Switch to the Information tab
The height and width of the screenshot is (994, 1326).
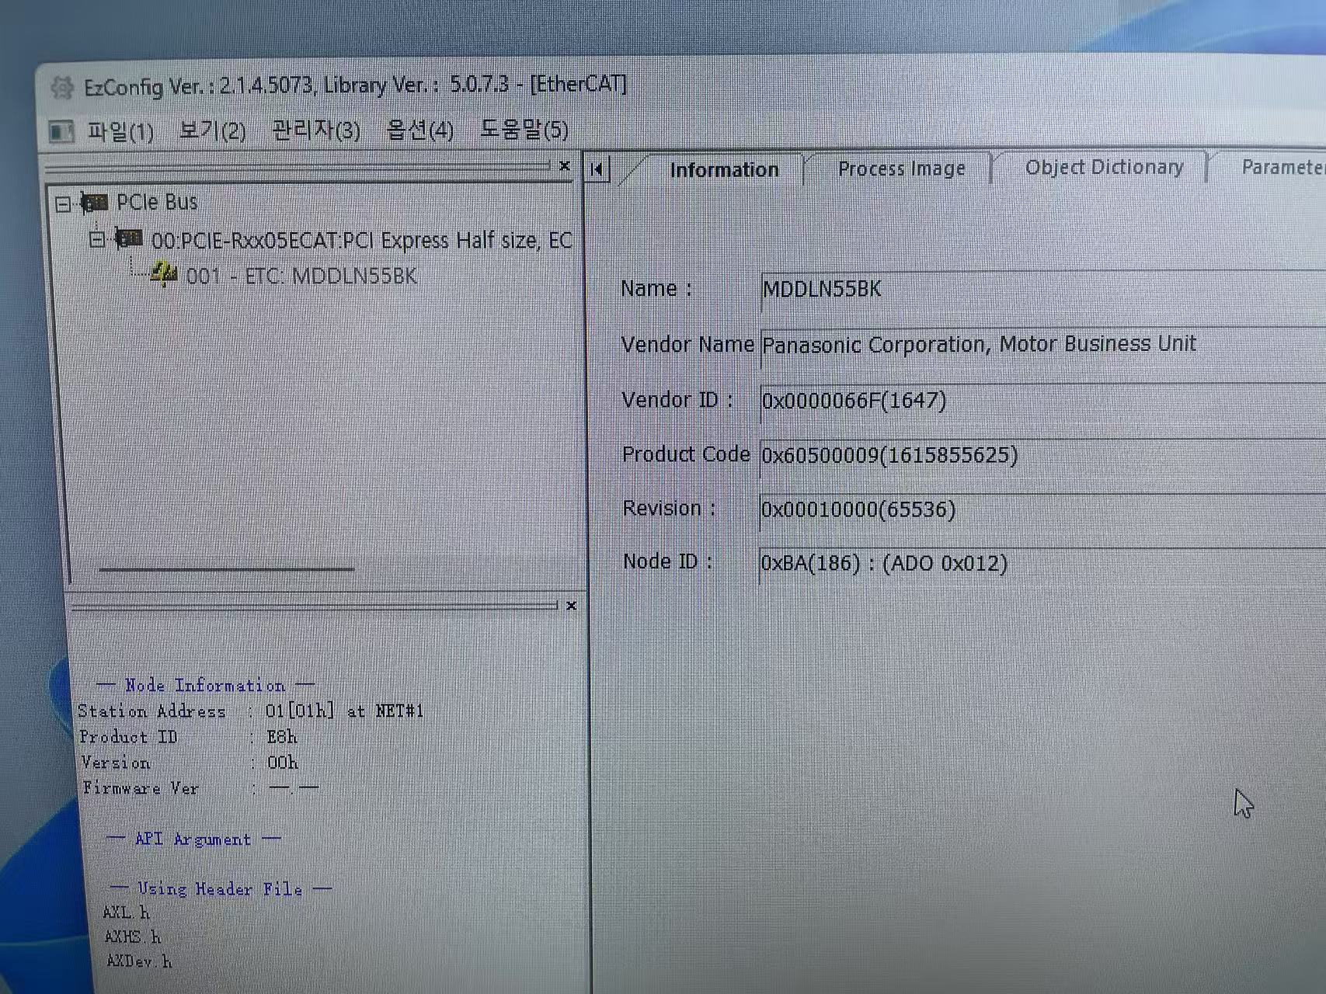724,170
